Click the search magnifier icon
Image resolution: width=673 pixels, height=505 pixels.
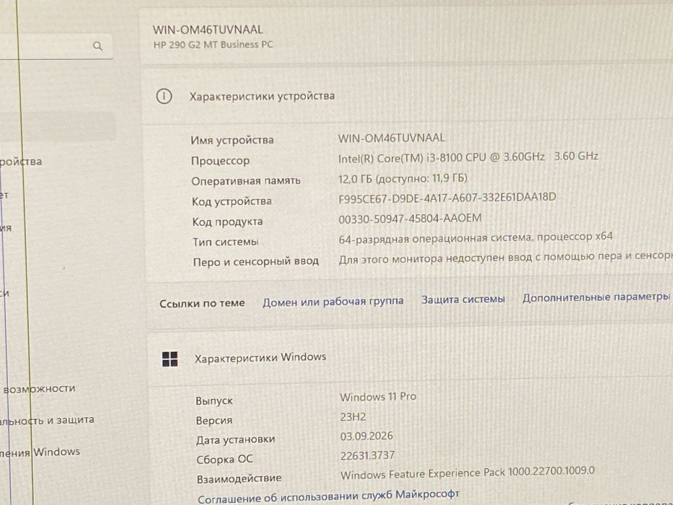(x=98, y=46)
